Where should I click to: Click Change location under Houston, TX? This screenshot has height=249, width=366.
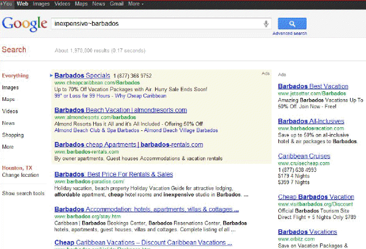[x=21, y=175]
